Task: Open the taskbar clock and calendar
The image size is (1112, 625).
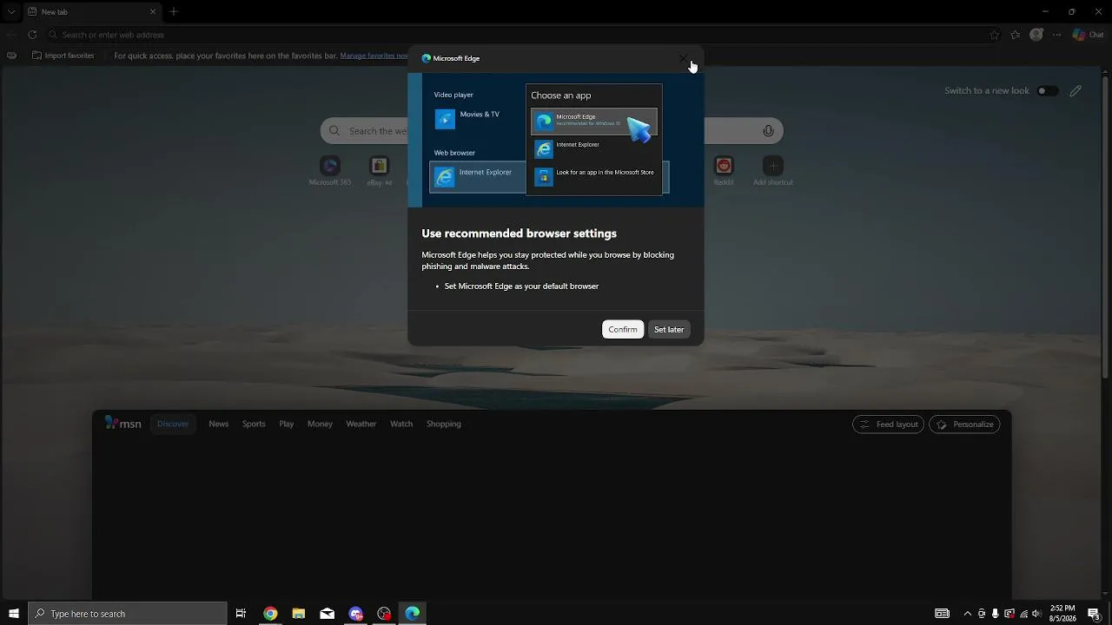Action: (x=1062, y=614)
